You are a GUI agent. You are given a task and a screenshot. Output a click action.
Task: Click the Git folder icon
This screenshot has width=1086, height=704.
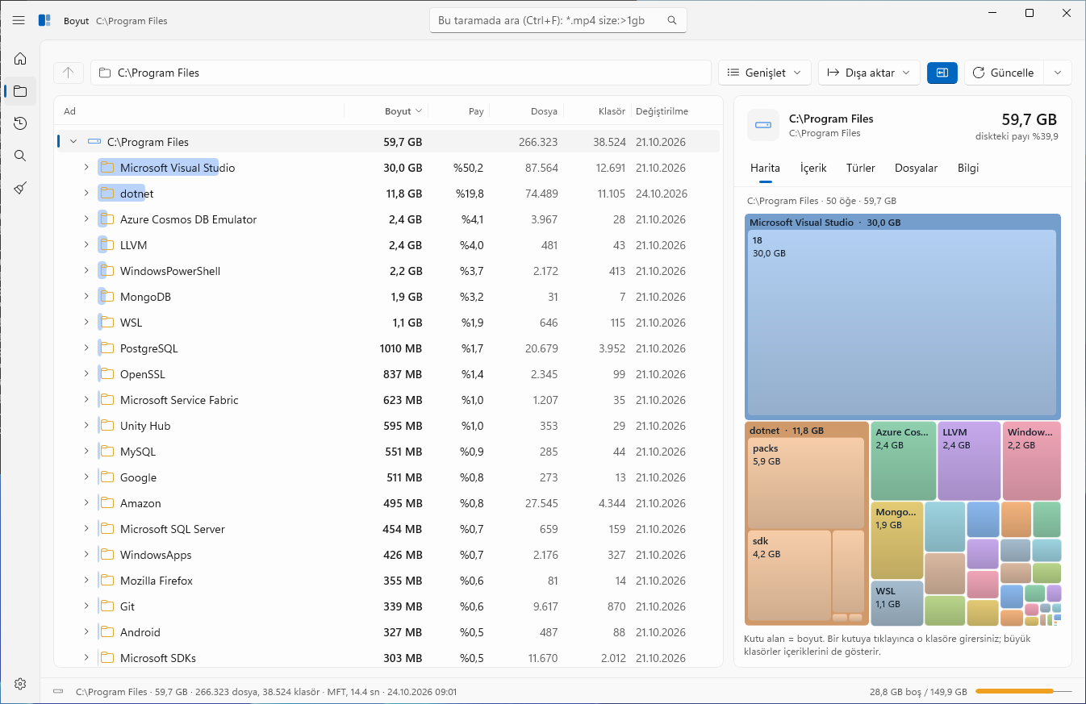(x=107, y=606)
